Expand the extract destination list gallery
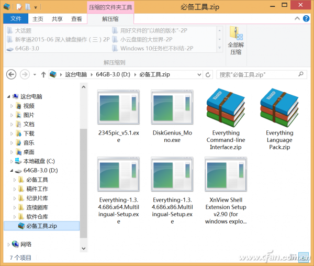Viewport: 314px width, 266px height. (220, 48)
